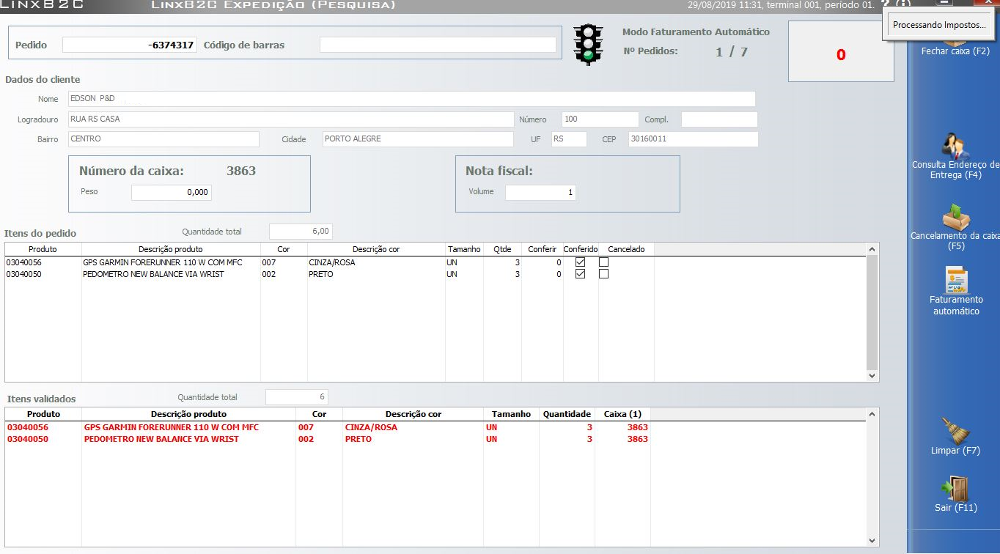Click the Caixa (1) column header
This screenshot has height=554, width=1000.
tap(622, 414)
